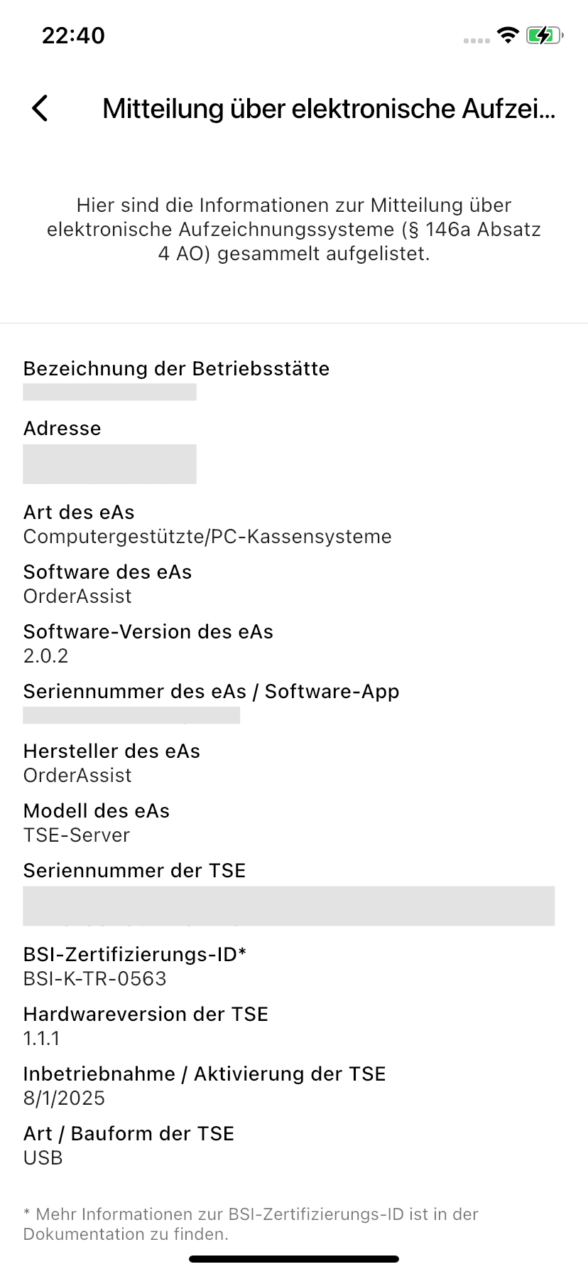Tap the redacted Seriennummer des eAs value

click(x=131, y=714)
